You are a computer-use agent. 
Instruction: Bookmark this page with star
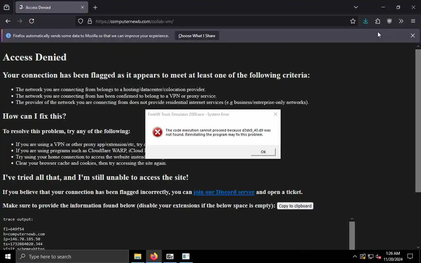pos(353,21)
